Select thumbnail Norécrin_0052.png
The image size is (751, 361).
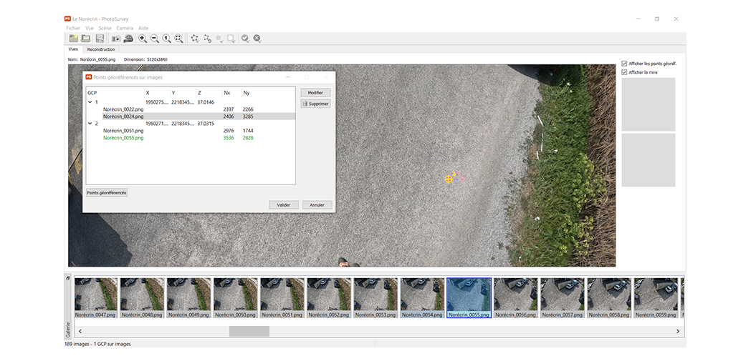[328, 297]
